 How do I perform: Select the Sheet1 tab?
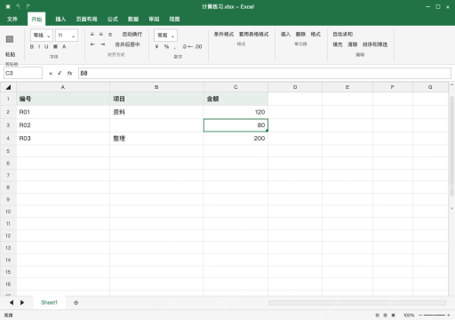point(49,302)
